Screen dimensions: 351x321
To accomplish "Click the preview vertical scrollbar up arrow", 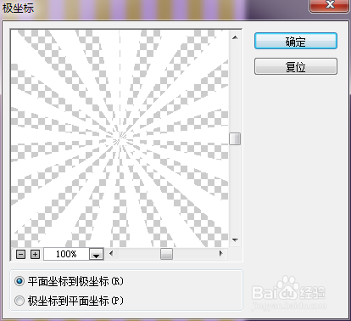I will [x=235, y=37].
